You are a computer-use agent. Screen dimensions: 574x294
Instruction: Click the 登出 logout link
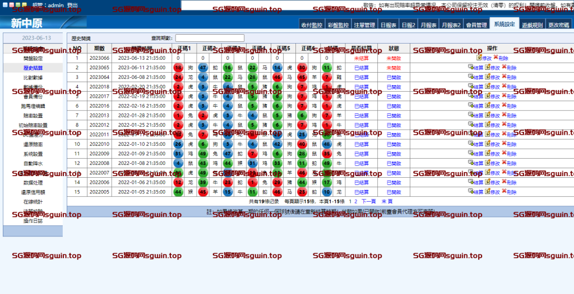click(72, 5)
